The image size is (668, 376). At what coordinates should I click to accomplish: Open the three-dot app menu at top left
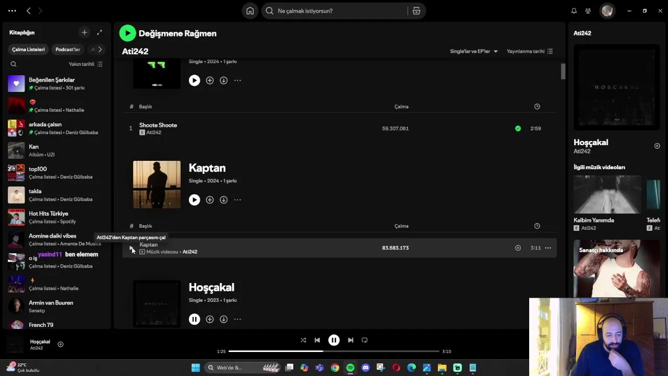point(12,10)
